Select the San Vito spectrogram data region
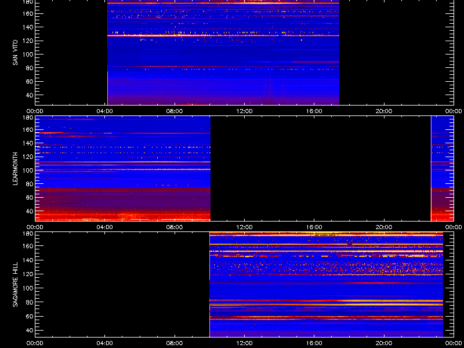This screenshot has width=464, height=348. pyautogui.click(x=223, y=53)
